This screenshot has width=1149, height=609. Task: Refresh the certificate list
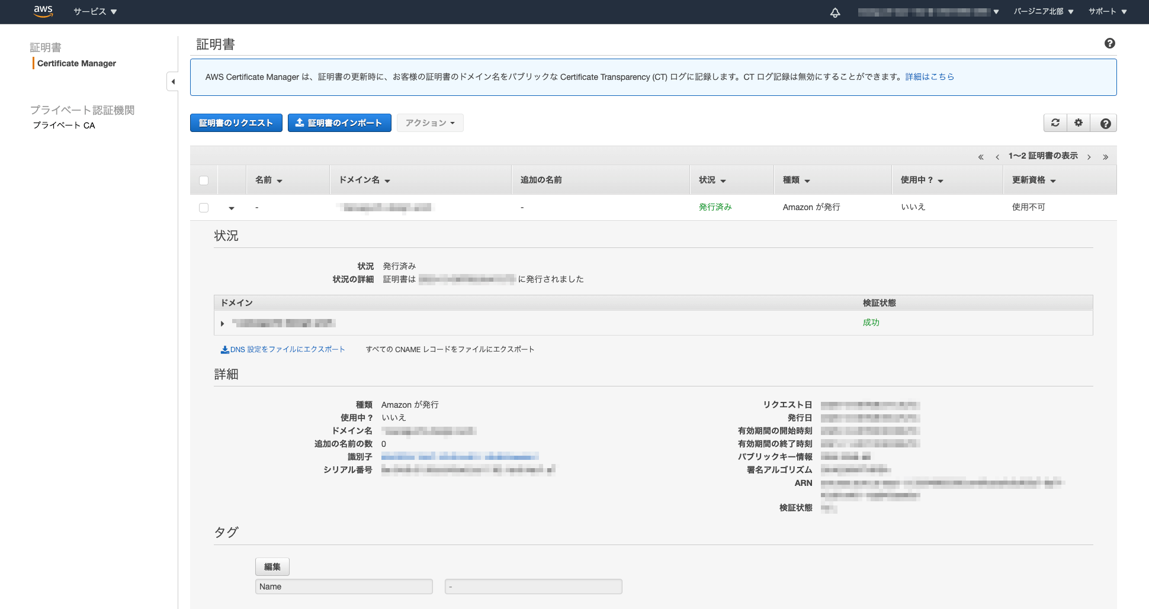coord(1055,123)
